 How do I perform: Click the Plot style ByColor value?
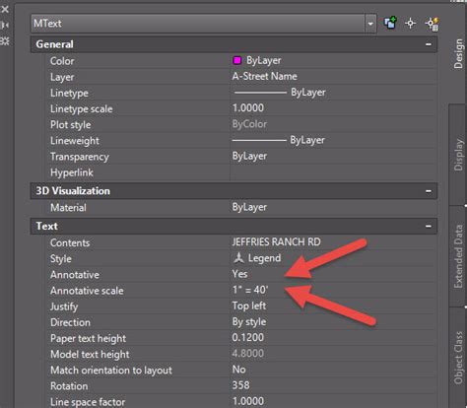click(x=249, y=124)
